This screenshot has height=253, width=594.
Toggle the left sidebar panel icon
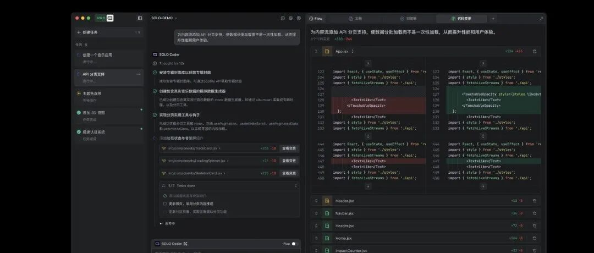pyautogui.click(x=140, y=18)
